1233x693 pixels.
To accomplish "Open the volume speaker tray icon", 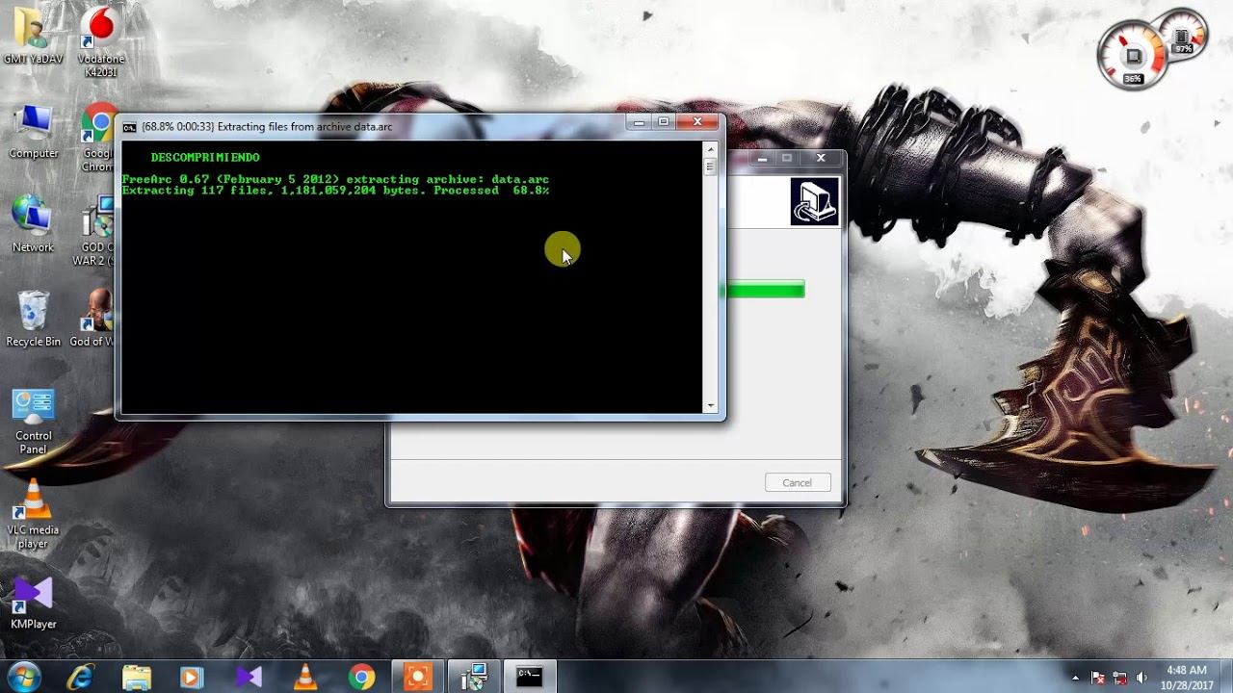I will [x=1141, y=678].
